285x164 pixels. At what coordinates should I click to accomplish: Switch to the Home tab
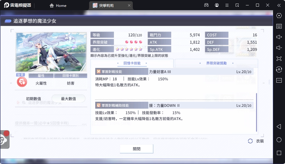click(58, 6)
